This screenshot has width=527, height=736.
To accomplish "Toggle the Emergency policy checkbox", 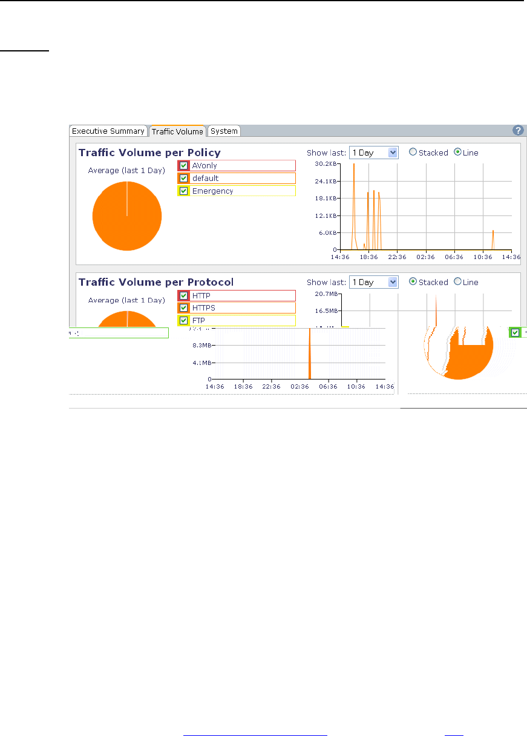I will (183, 191).
